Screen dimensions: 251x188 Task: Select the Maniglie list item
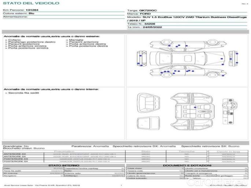[x=76, y=40]
